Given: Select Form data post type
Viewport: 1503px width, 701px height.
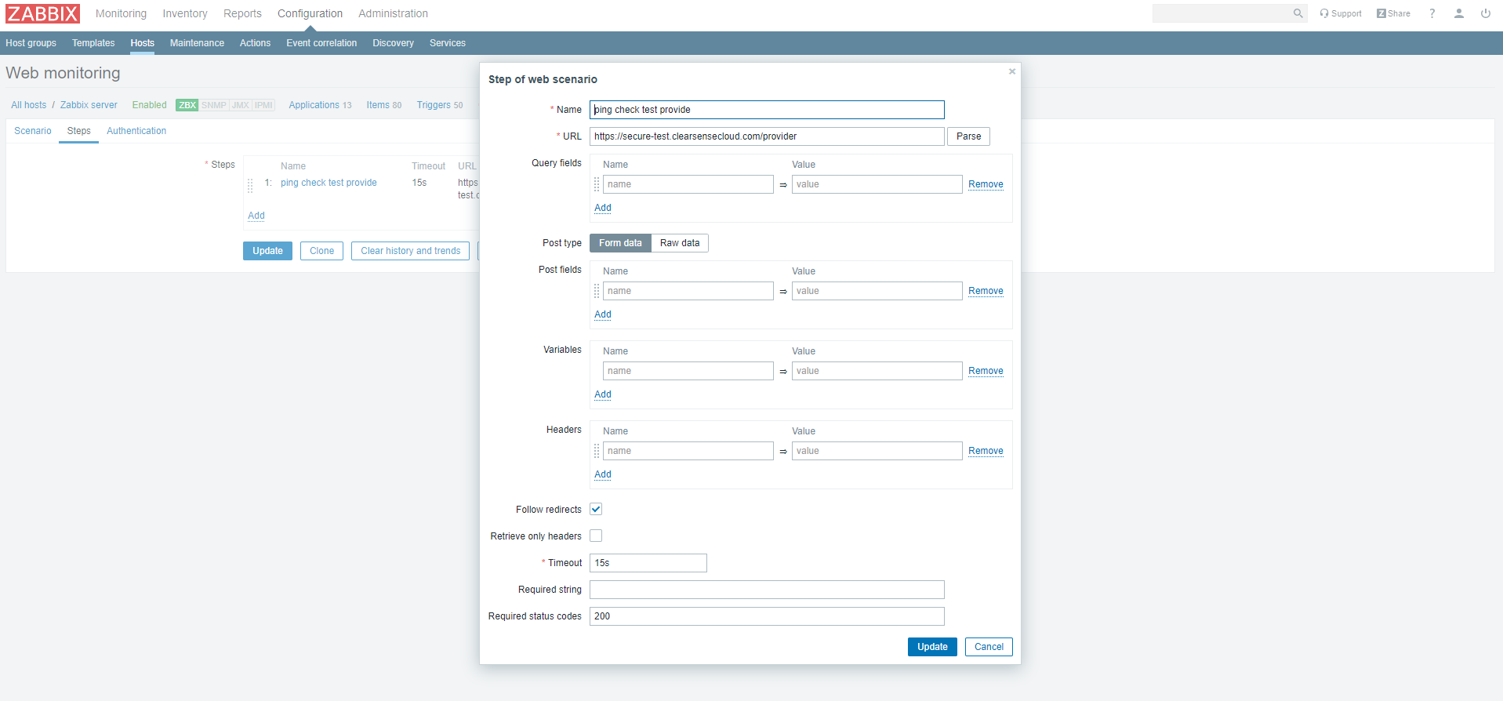Looking at the screenshot, I should [x=620, y=243].
